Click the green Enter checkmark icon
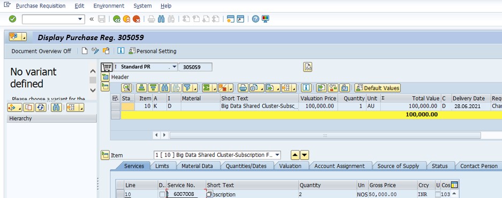The height and width of the screenshot is (198, 502). tap(12, 19)
